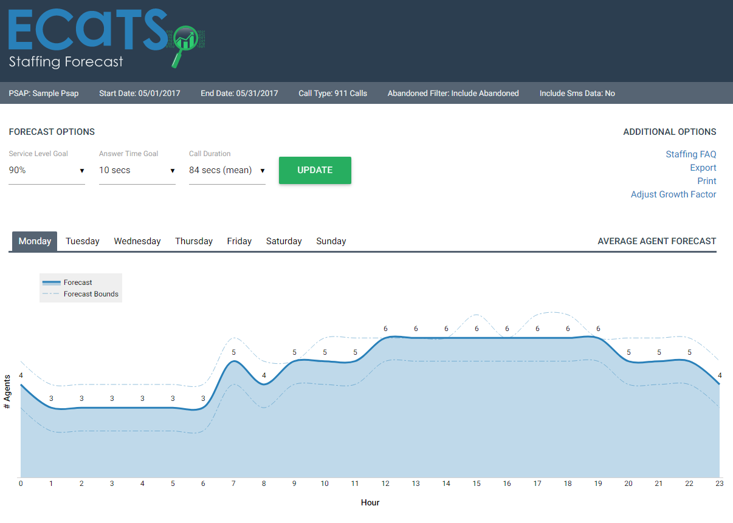Click the Export link
Image resolution: width=733 pixels, height=523 pixels.
(703, 168)
